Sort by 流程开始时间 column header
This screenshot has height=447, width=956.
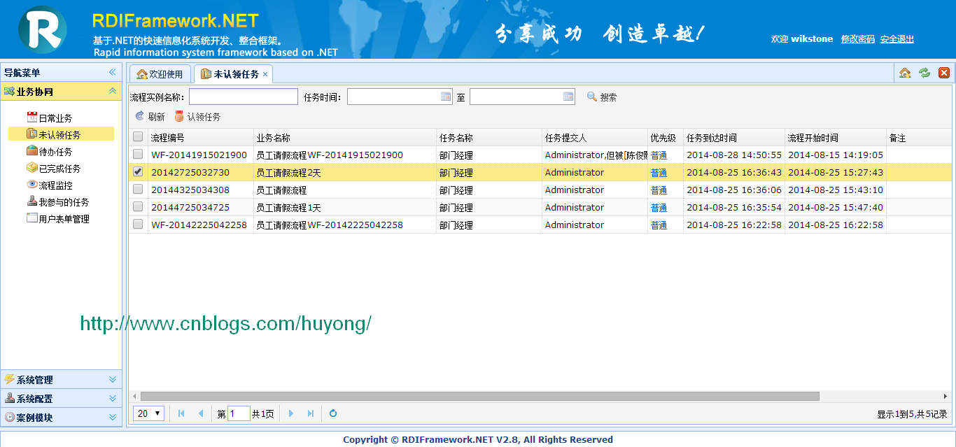coord(836,138)
